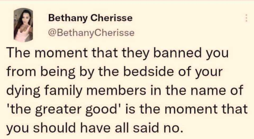
Task: Click the Bethany Cherisse display name
Action: pos(90,18)
